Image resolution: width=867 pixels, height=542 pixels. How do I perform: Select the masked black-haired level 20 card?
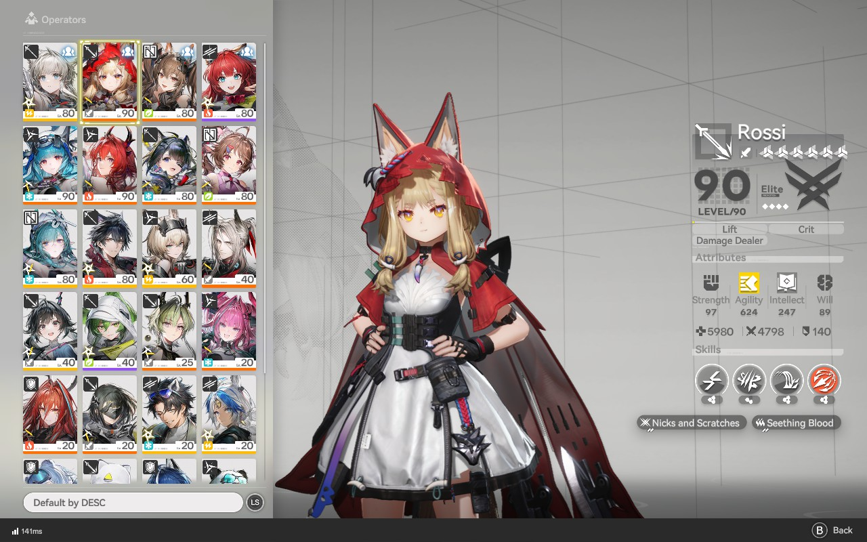(x=110, y=415)
